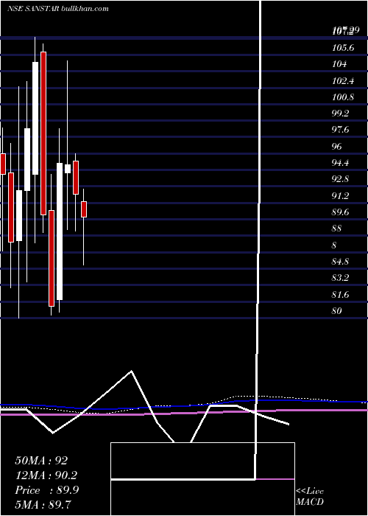Click the 83.2 price axis label
368x516 pixels.
coord(340,278)
